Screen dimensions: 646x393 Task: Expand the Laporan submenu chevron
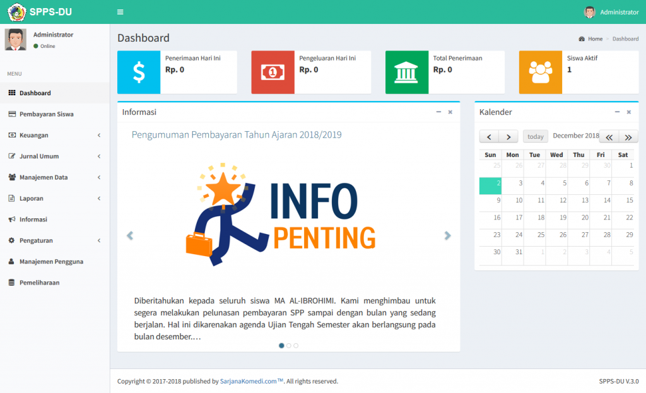99,198
